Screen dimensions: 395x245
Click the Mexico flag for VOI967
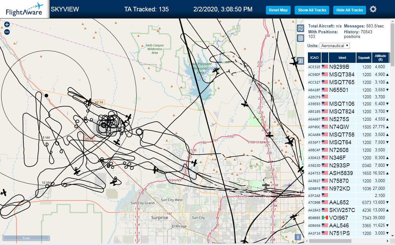(x=325, y=218)
